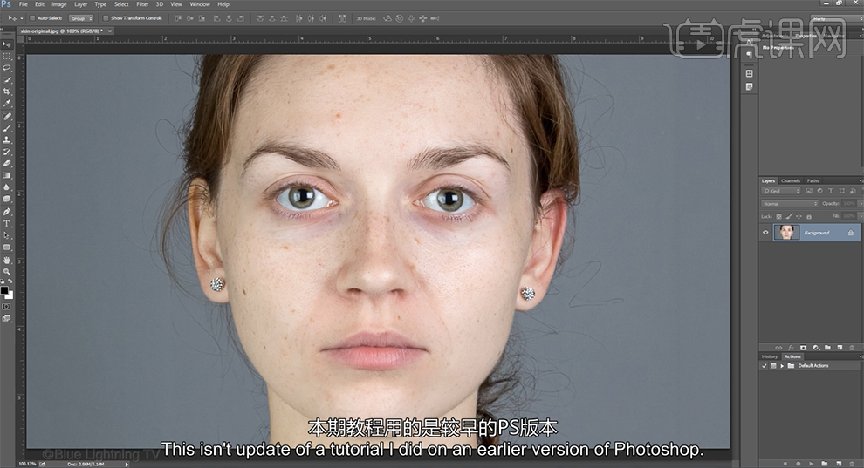Toggle Lock position icon
The image size is (864, 468).
[799, 216]
